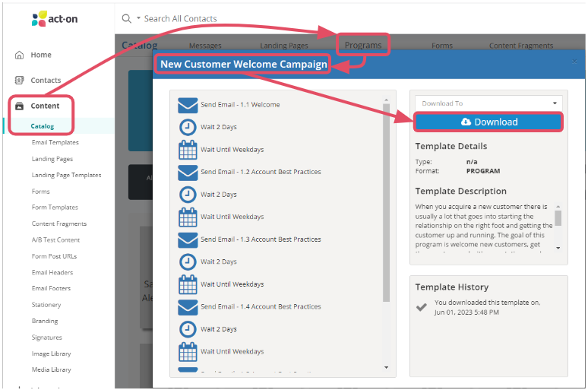The width and height of the screenshot is (588, 390).
Task: Open Forms in the sidebar
Action: pyautogui.click(x=40, y=192)
